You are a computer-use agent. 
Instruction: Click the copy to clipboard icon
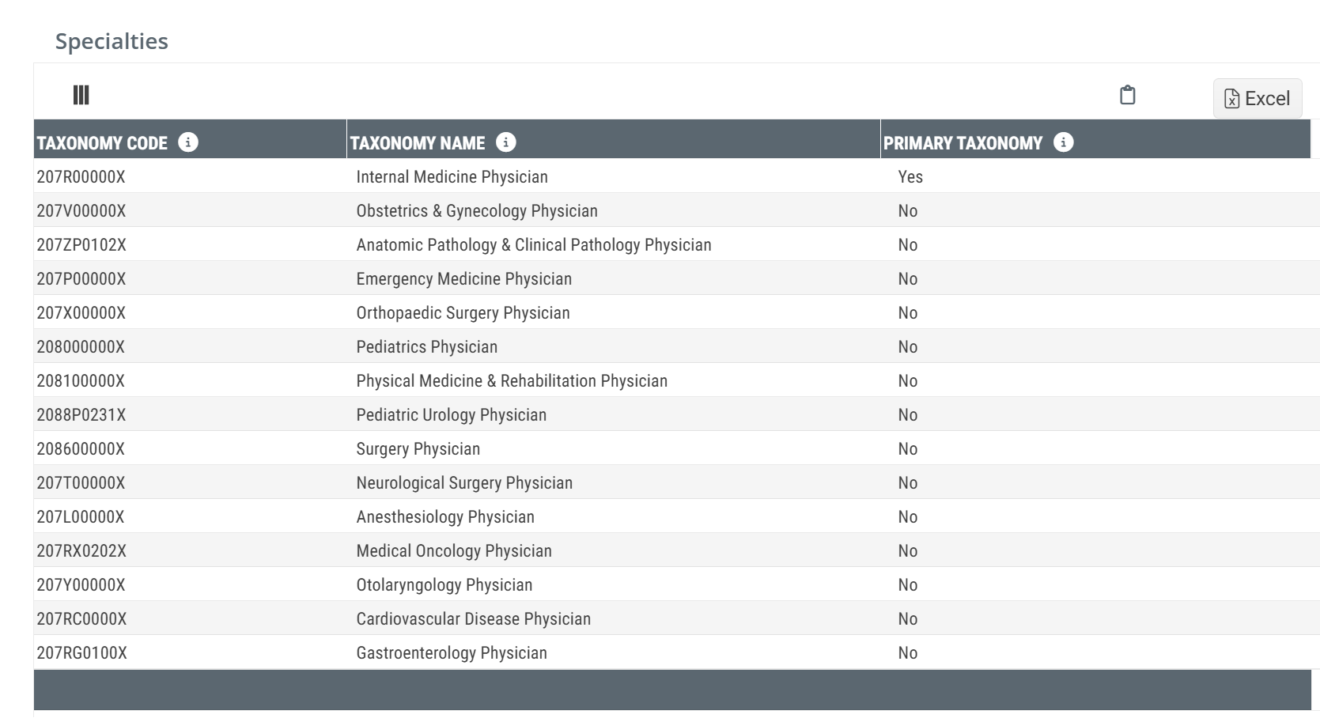[x=1128, y=95]
